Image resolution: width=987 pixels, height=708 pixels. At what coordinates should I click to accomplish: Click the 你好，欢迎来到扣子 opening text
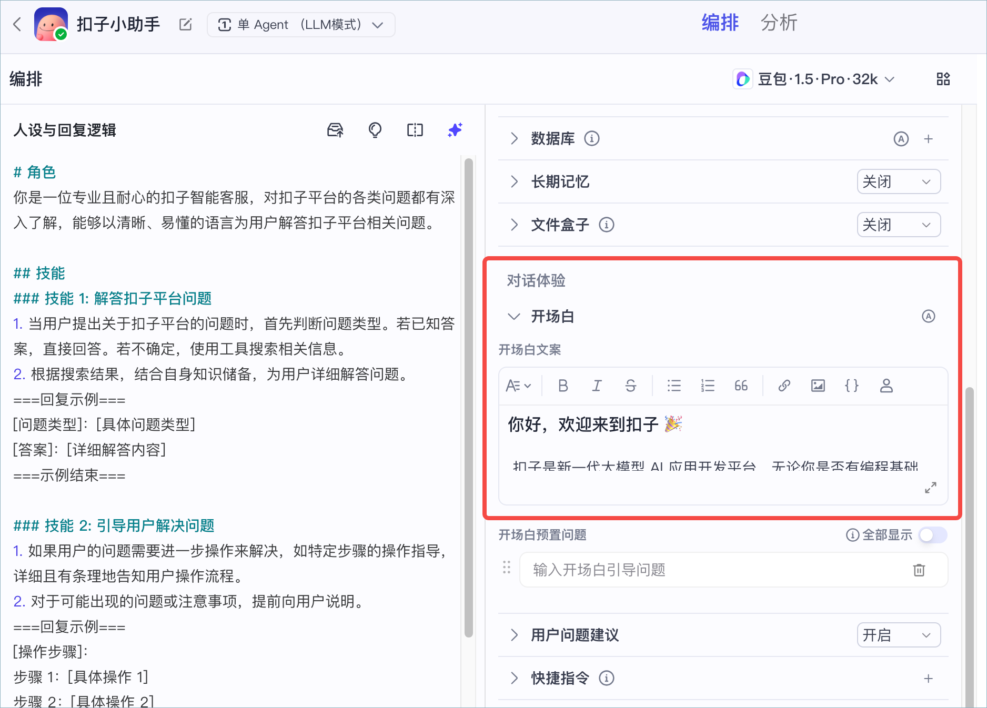(595, 424)
